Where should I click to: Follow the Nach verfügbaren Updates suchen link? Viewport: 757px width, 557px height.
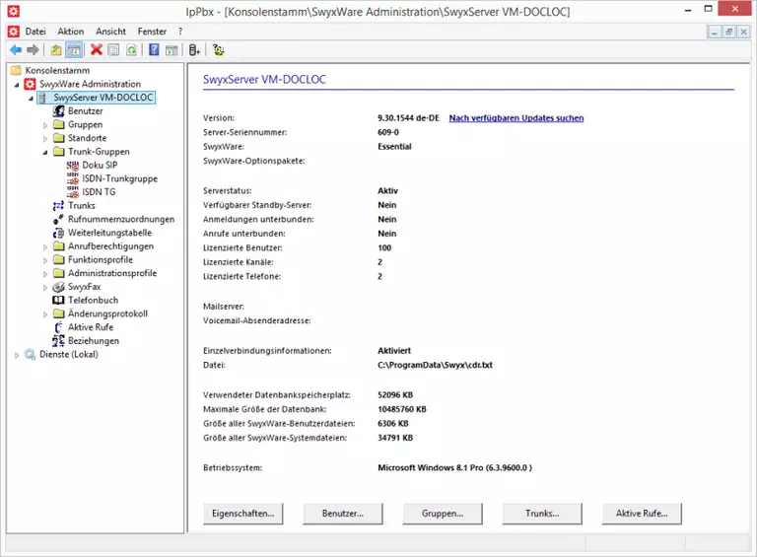[516, 118]
